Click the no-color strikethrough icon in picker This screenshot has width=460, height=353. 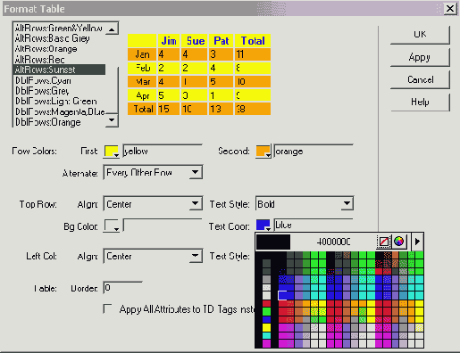383,242
